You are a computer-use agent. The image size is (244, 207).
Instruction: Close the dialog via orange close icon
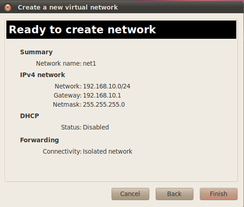(8, 7)
